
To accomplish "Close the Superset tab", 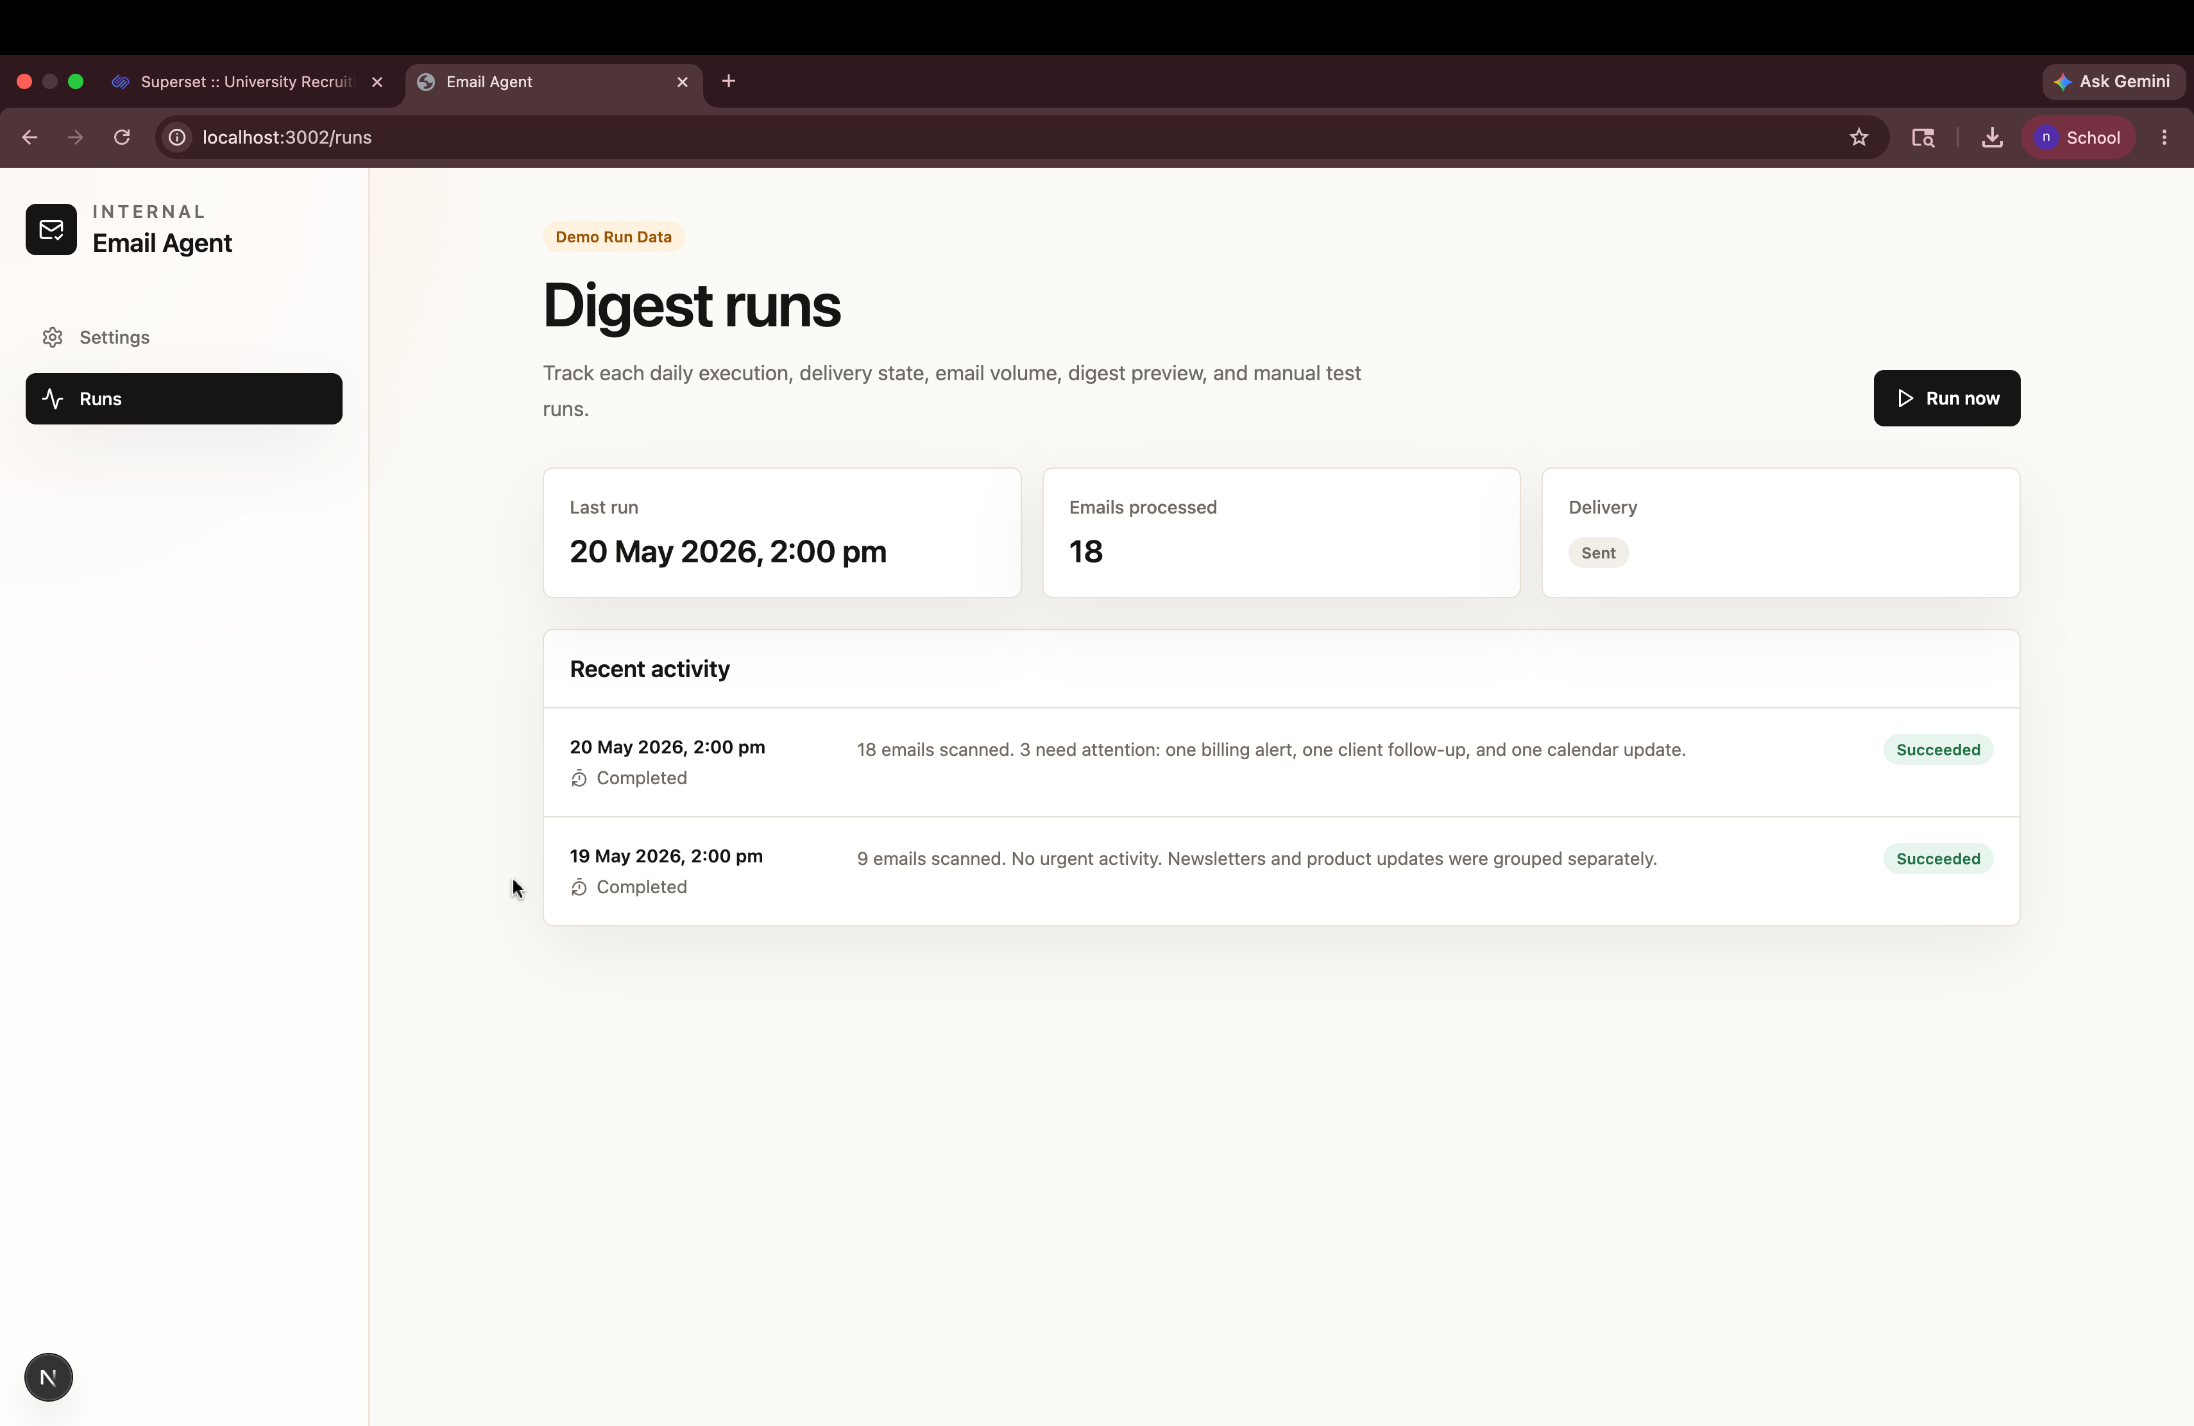I will pyautogui.click(x=377, y=82).
